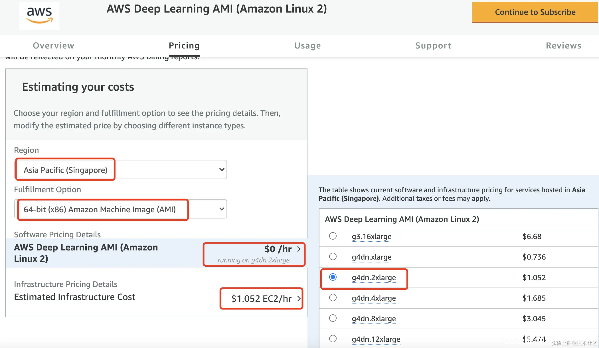Click chevron arrow beside $1.052 EC2/hr
Screen dimensions: 599x348
click(x=299, y=298)
